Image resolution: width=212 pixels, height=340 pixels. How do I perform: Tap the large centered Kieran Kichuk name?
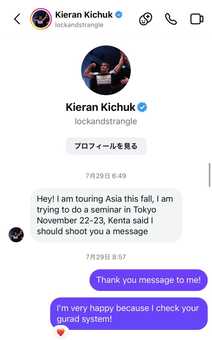101,107
